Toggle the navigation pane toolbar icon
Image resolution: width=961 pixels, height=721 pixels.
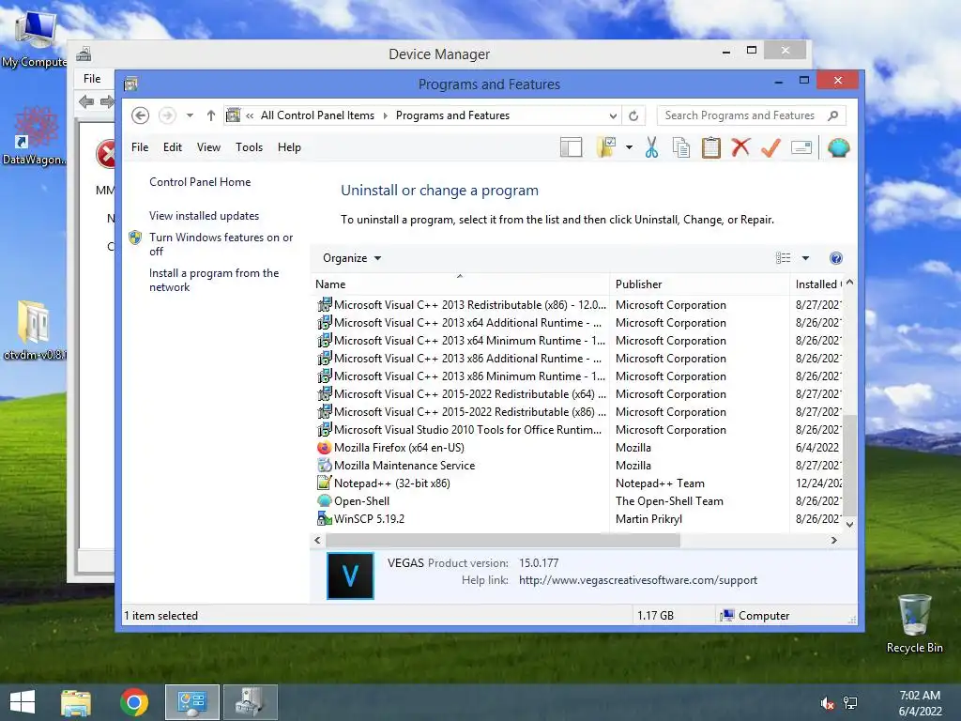coord(571,147)
